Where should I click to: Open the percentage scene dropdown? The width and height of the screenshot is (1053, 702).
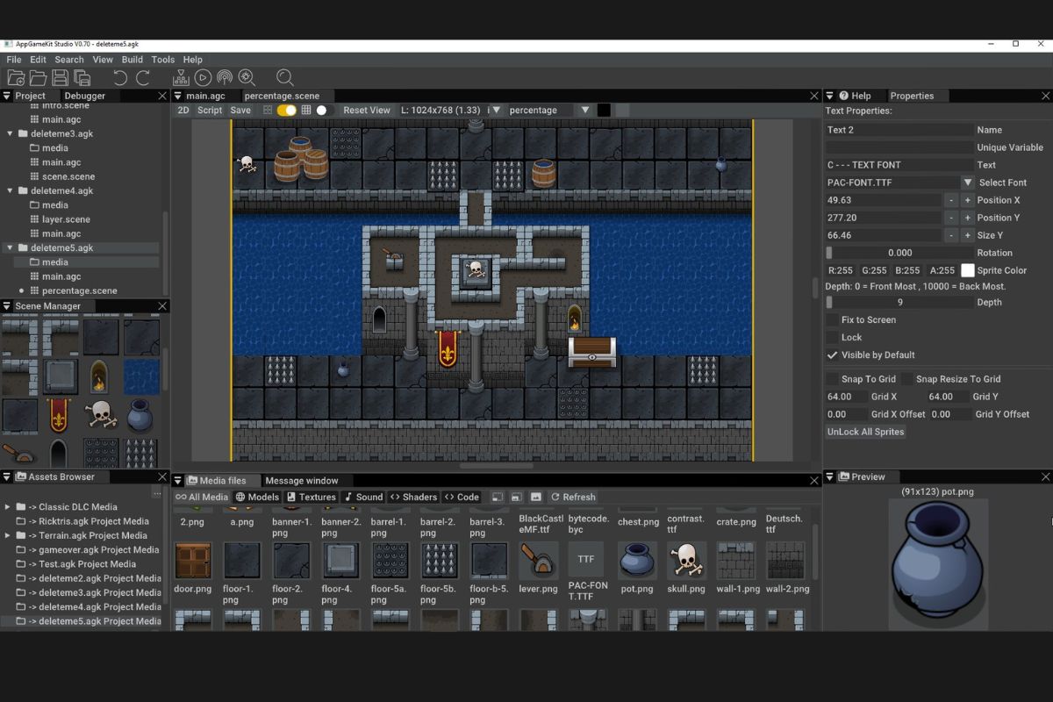coord(584,111)
